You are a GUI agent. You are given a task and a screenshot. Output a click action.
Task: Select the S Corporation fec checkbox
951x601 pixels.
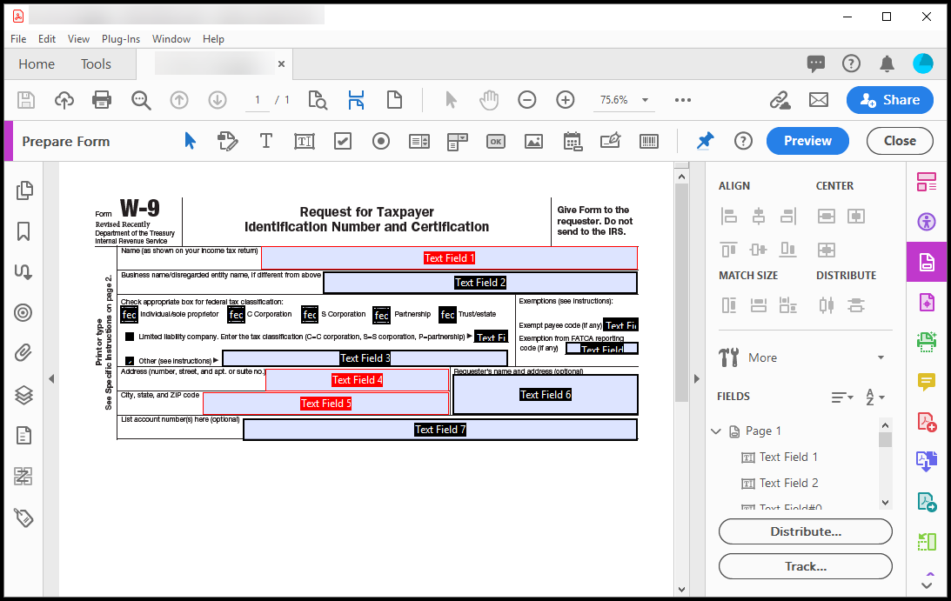tap(310, 315)
